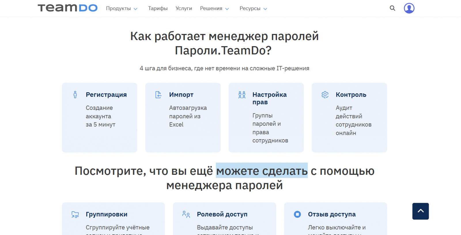Click text 'Создание аккаунта за 5 минут'

coord(101,116)
